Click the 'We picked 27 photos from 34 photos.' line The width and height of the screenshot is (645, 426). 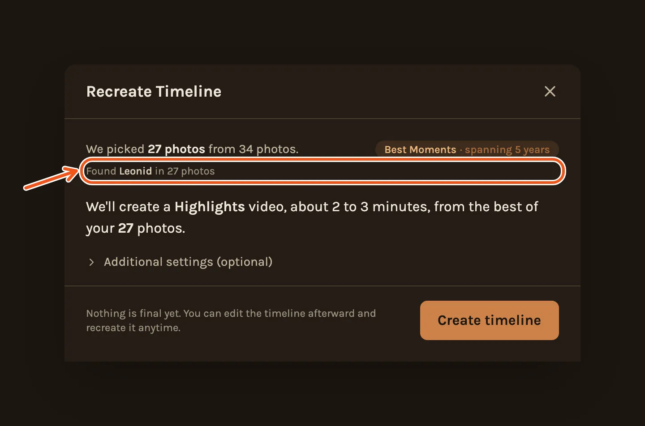[192, 149]
